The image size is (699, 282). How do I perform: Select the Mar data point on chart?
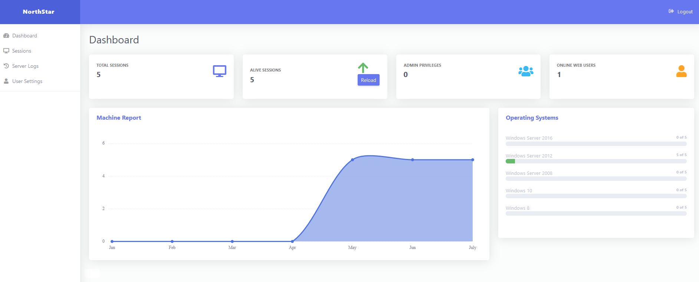(232, 241)
